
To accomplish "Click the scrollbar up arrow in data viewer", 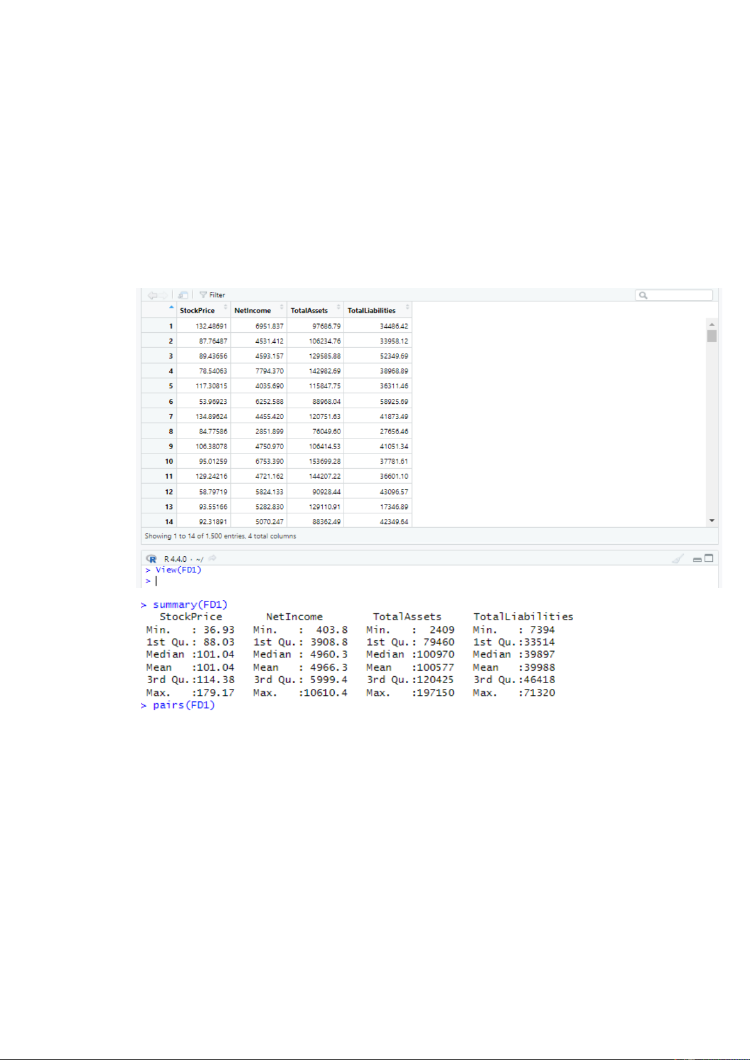I will click(712, 324).
